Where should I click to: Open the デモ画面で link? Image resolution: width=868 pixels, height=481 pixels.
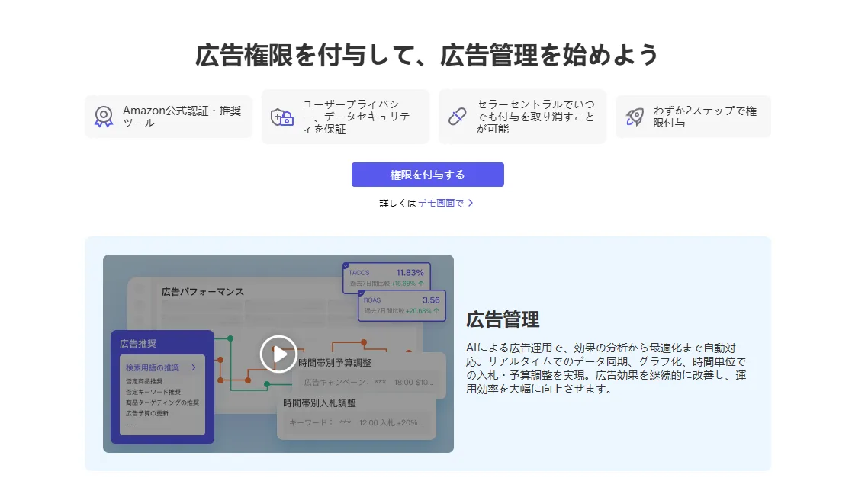pos(441,203)
